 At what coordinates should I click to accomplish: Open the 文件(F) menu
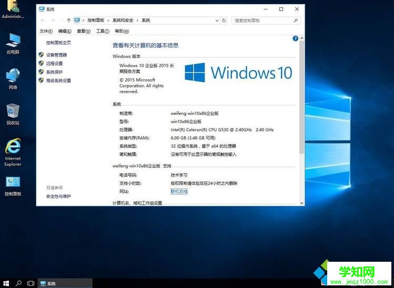(x=46, y=31)
